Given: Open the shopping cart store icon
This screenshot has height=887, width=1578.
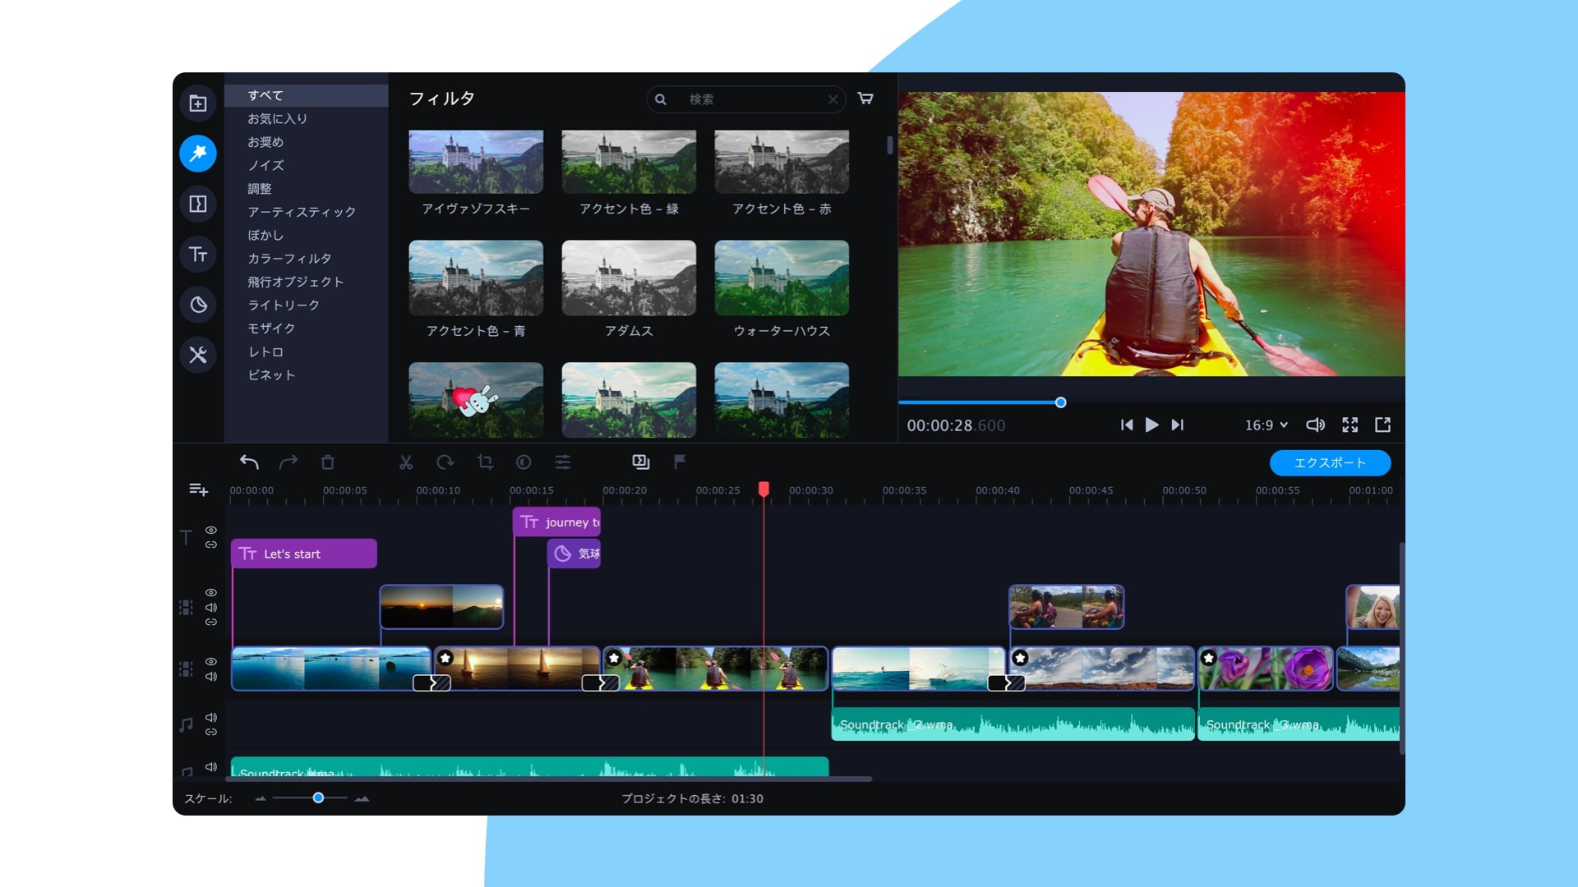Looking at the screenshot, I should point(865,99).
